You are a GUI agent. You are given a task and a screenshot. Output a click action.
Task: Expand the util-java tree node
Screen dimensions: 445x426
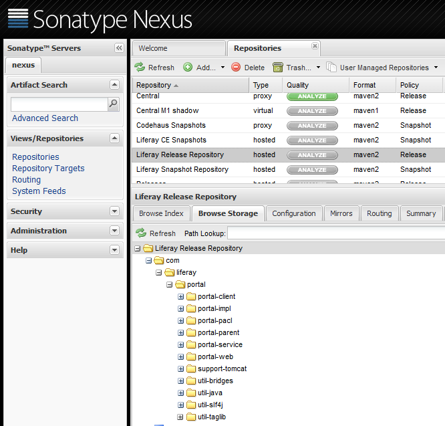click(180, 393)
